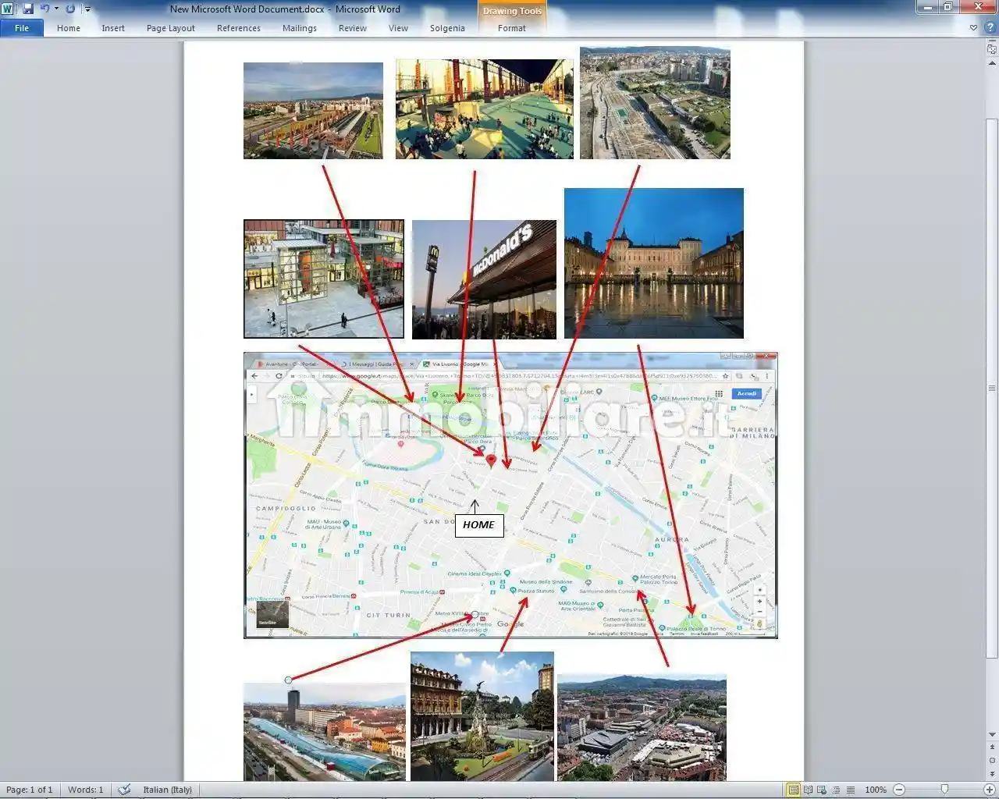Click the Select Browse Object circle button
The image size is (999, 799).
tap(992, 760)
